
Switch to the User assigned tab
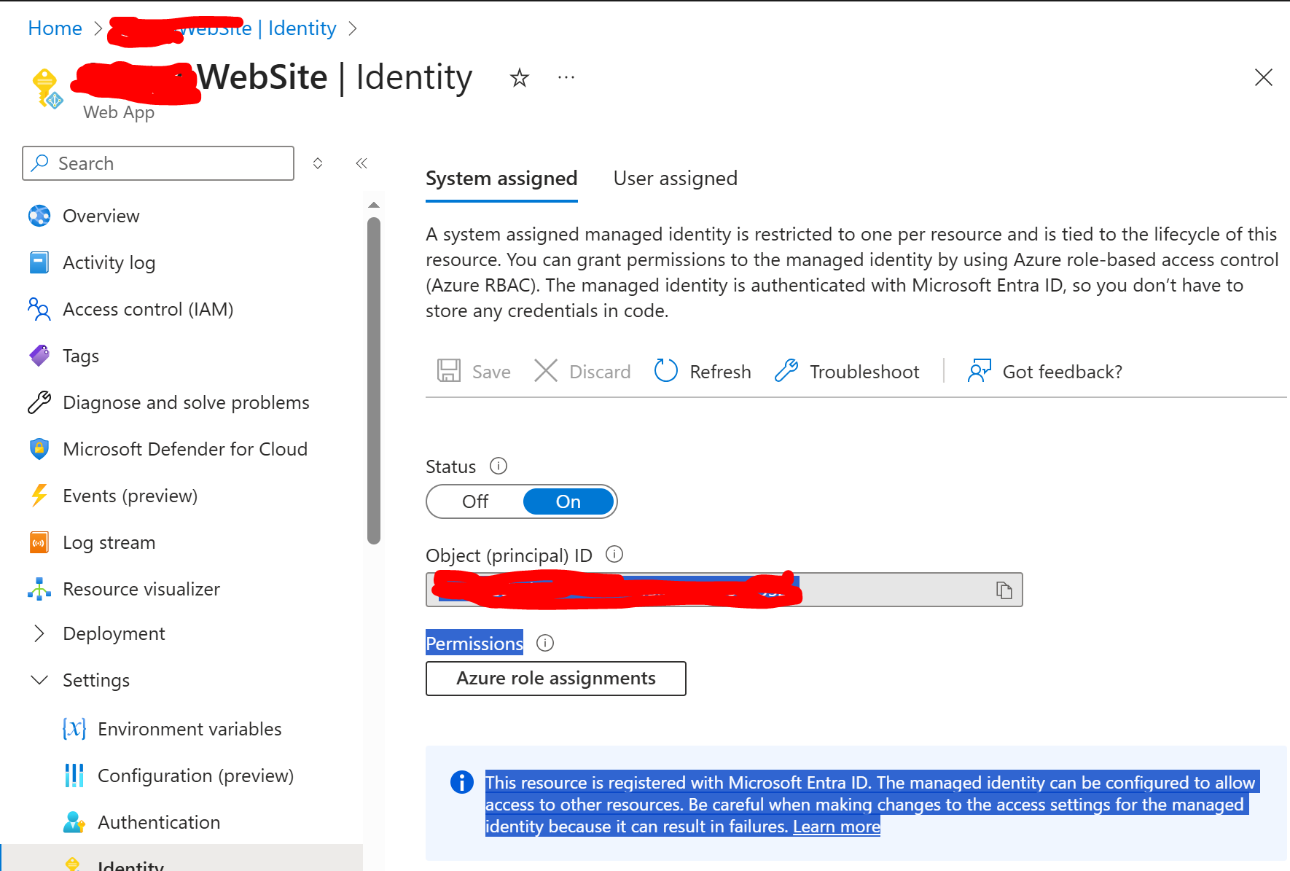675,179
